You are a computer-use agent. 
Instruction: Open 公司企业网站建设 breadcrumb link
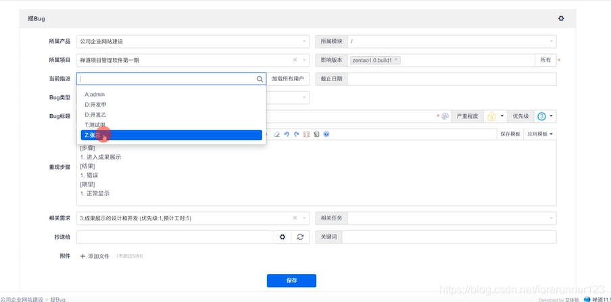(x=22, y=300)
